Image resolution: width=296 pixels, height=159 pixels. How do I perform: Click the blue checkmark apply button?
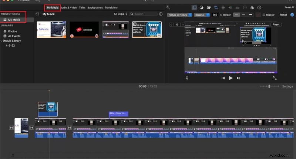(x=292, y=15)
